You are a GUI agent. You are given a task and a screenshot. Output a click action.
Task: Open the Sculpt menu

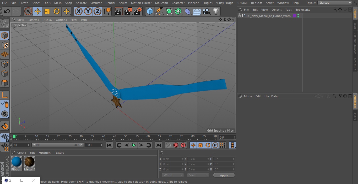pos(123,3)
